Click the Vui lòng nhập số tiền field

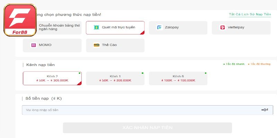148,110
